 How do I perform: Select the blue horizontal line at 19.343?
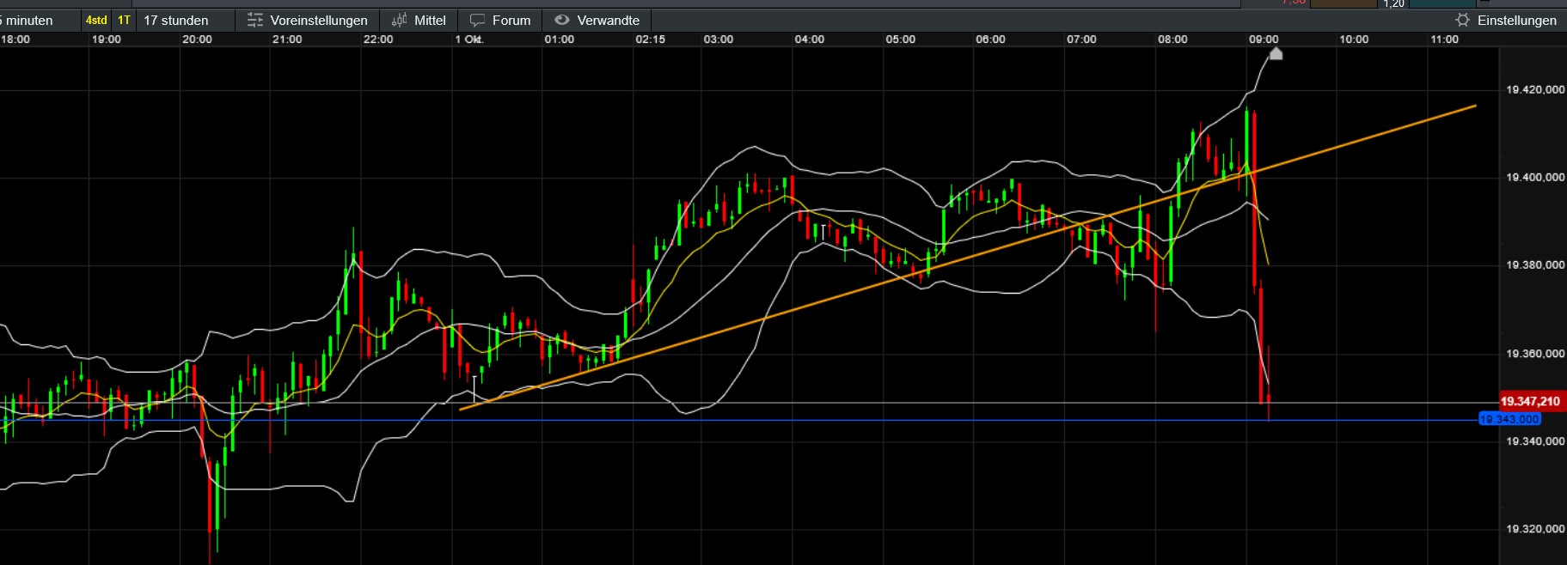click(739, 420)
